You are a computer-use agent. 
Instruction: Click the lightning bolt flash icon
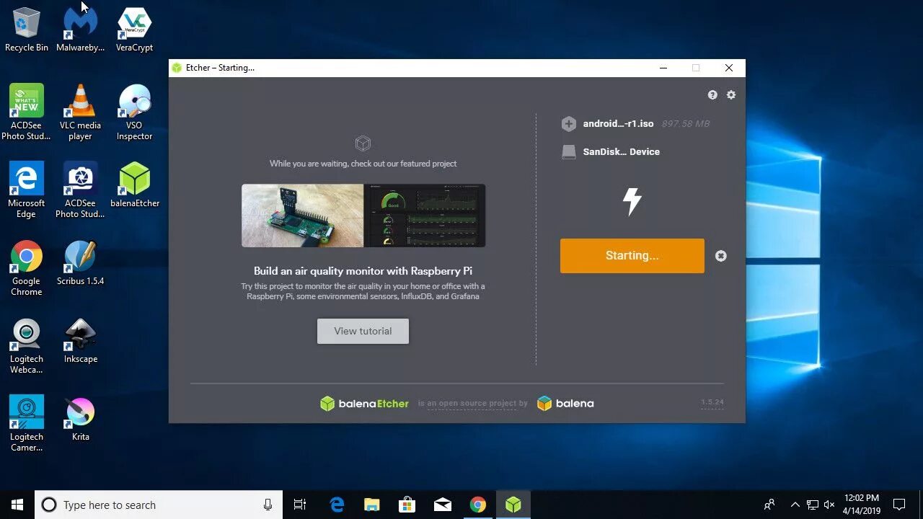tap(632, 201)
